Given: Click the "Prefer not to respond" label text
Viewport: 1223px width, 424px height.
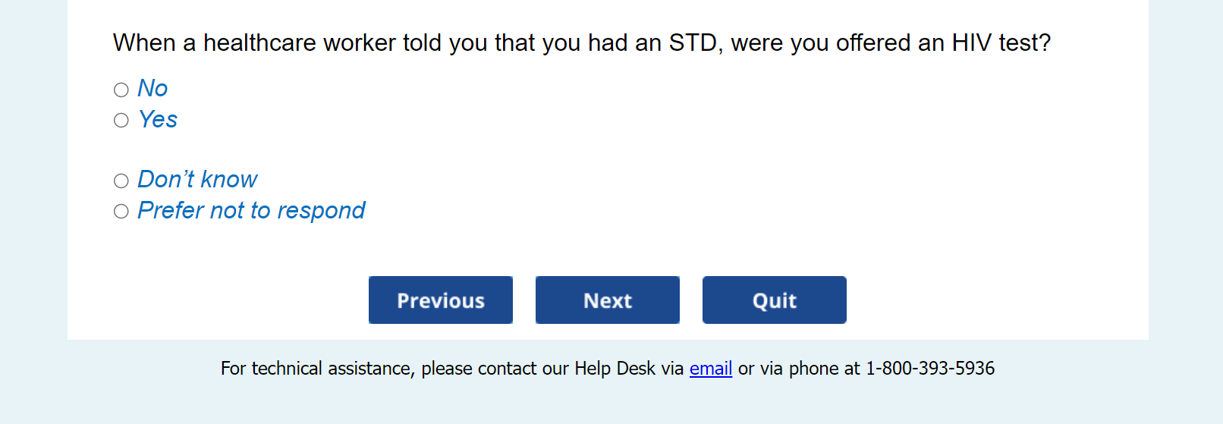Looking at the screenshot, I should [x=251, y=211].
